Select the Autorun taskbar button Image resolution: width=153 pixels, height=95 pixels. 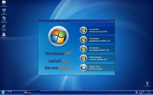click(x=32, y=92)
